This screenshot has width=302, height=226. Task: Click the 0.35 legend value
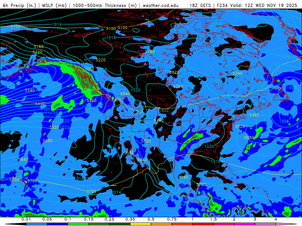click(130, 219)
